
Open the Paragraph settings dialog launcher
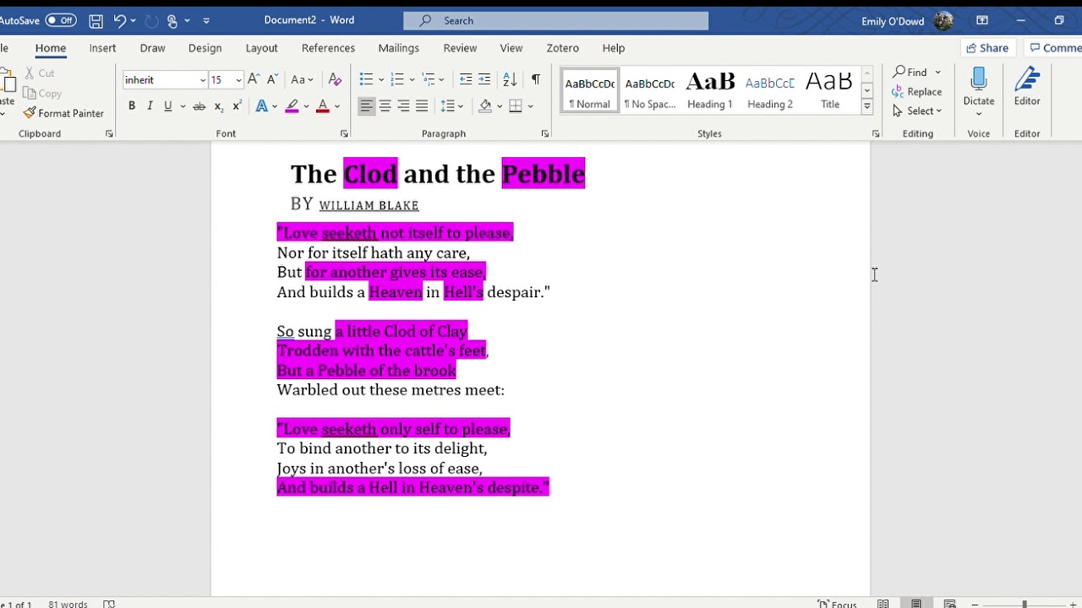(x=544, y=133)
